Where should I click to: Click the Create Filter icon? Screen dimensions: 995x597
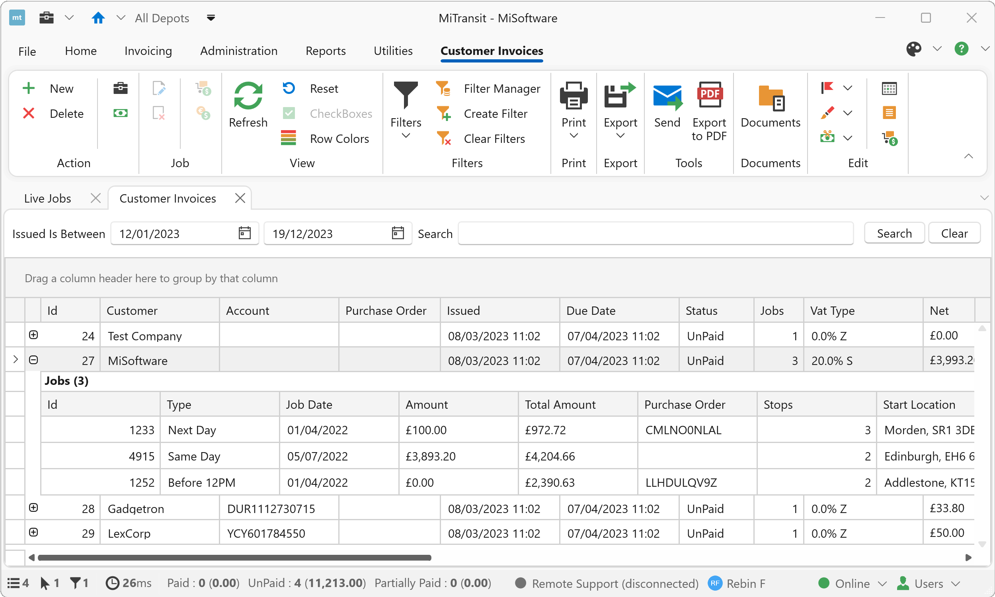[444, 113]
